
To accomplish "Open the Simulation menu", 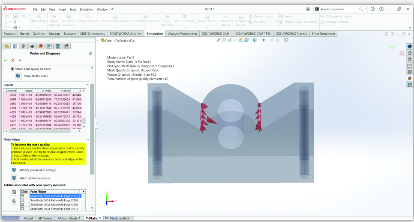I will point(86,9).
